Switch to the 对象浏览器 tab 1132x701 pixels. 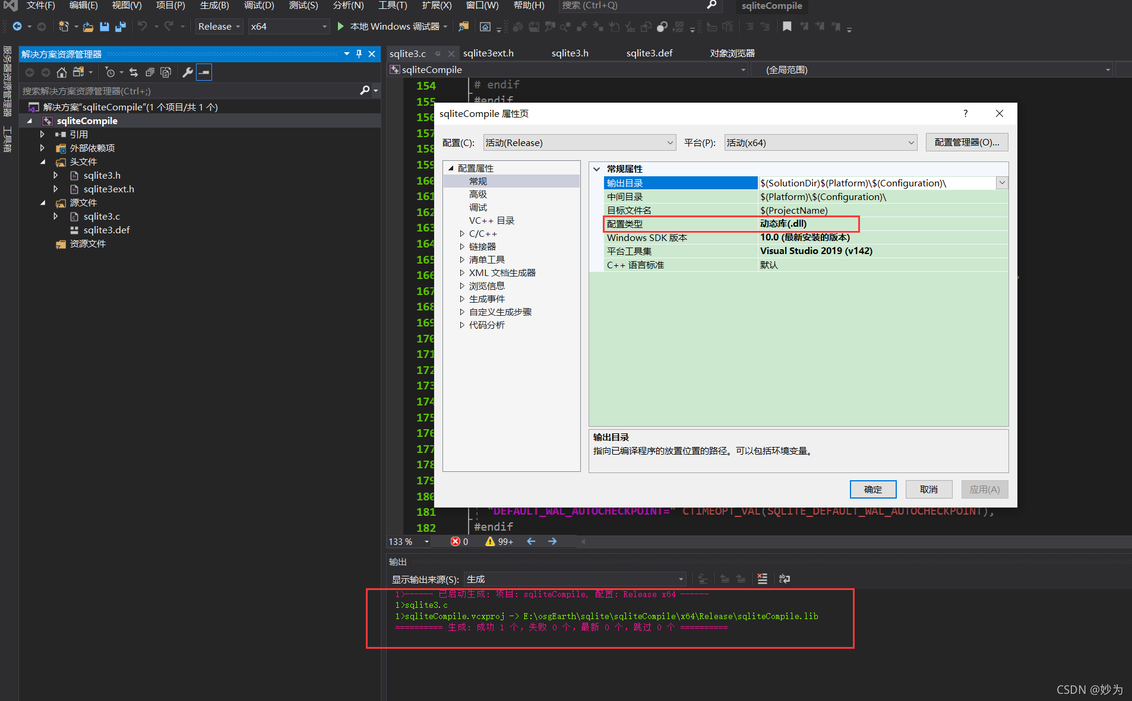click(732, 53)
